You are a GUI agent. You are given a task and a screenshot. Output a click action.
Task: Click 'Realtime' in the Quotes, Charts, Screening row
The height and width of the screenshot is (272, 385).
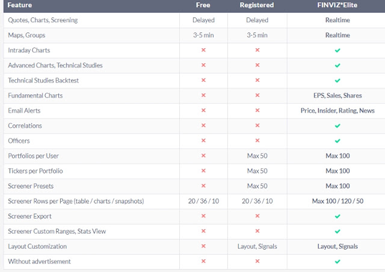point(337,20)
